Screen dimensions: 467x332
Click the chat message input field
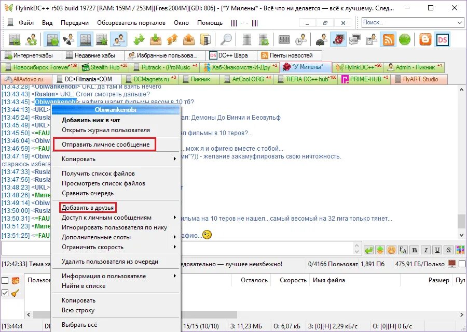177,248
